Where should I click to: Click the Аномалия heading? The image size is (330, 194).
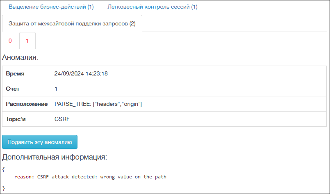click(x=20, y=57)
